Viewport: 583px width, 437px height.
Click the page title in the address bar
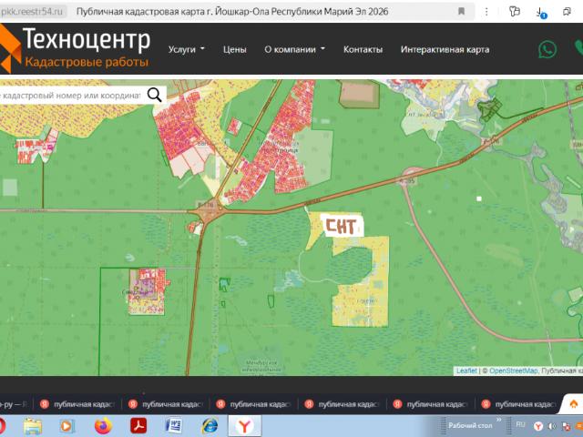click(x=232, y=12)
